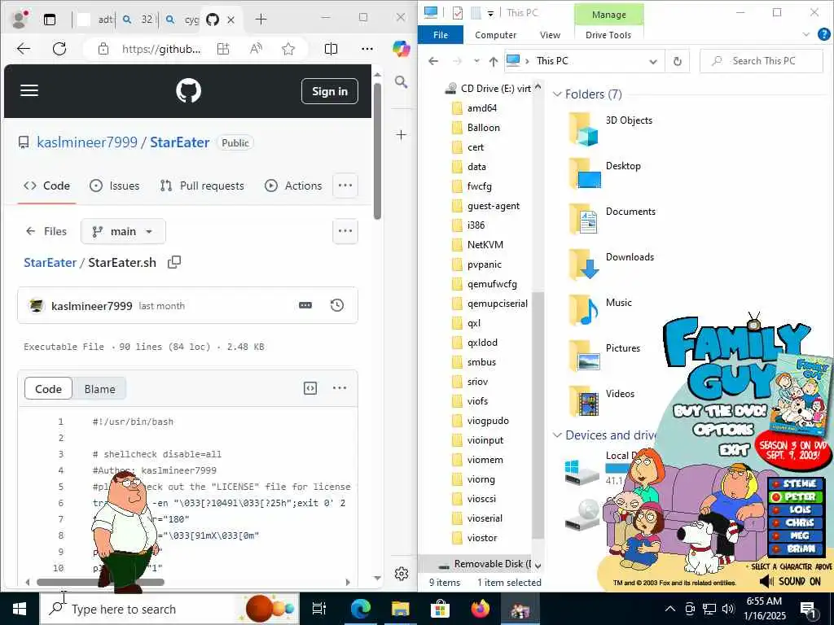Open Microsoft Store from taskbar
Viewport: 834px width, 625px height.
pyautogui.click(x=441, y=609)
